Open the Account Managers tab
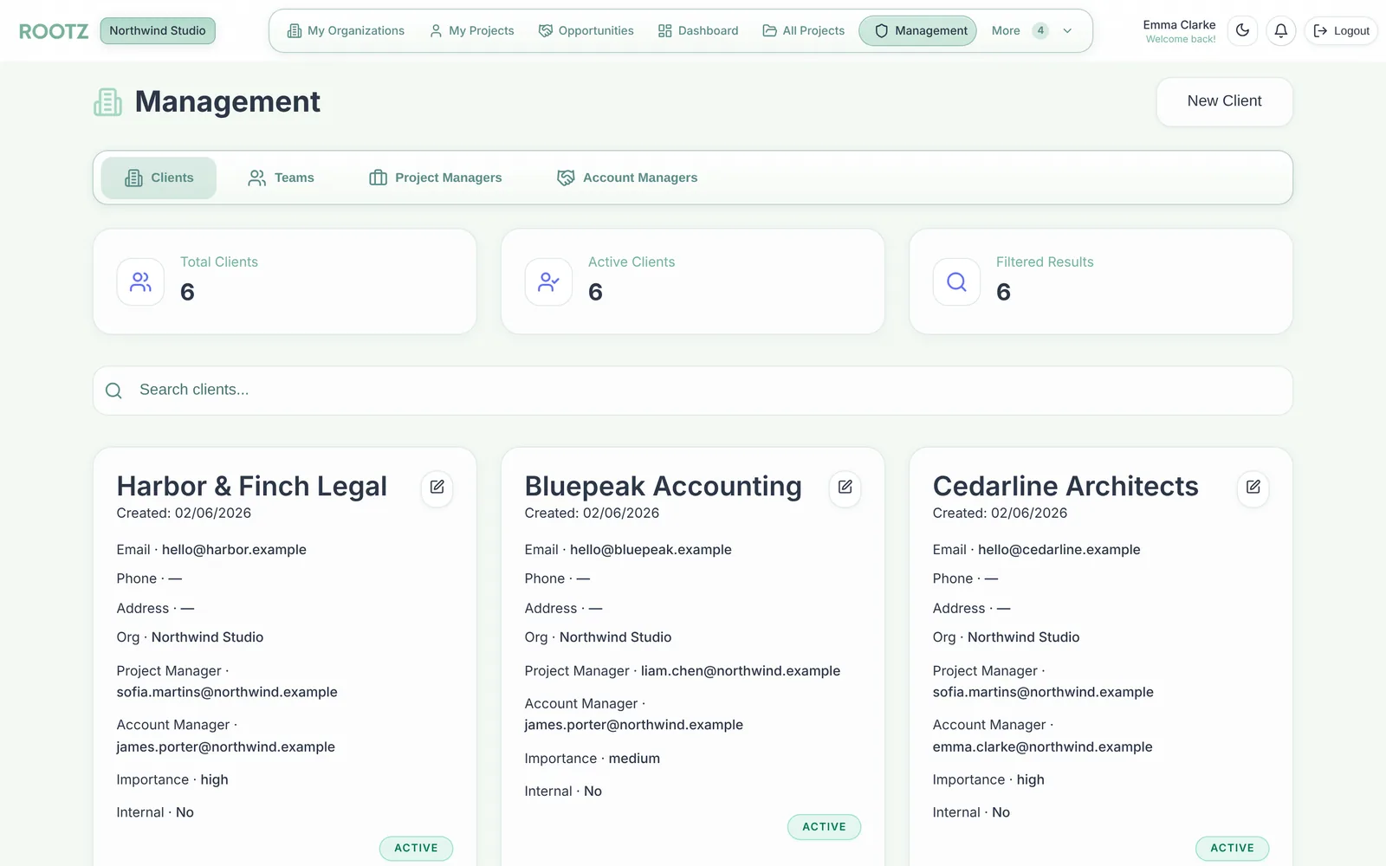 [627, 178]
